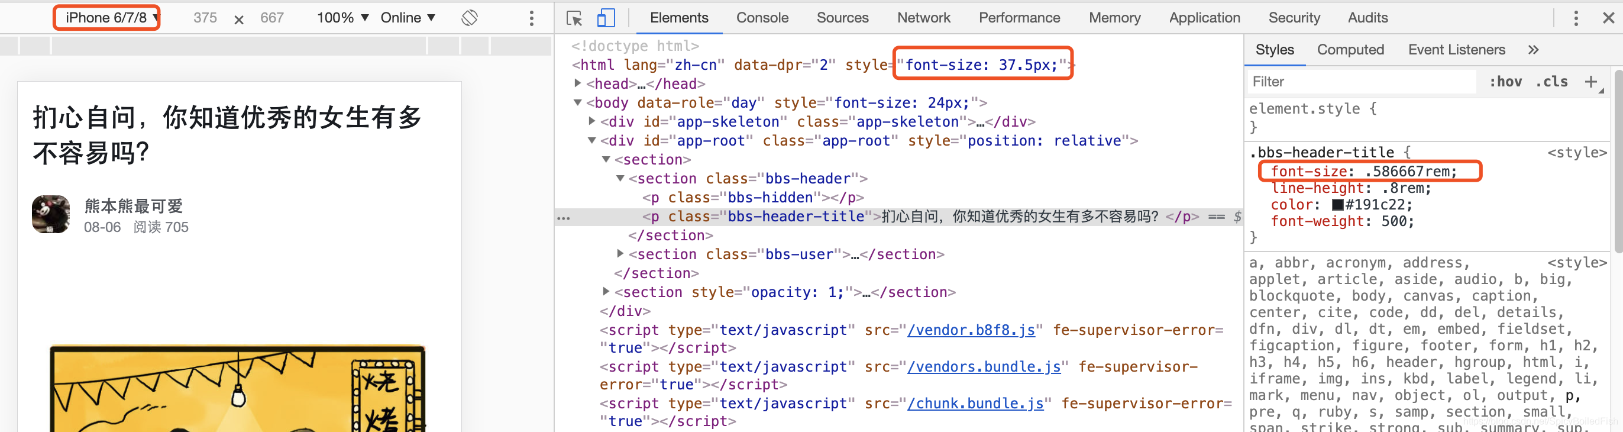Switch to the Elements tab
Screen dimensions: 1623x432
(678, 18)
